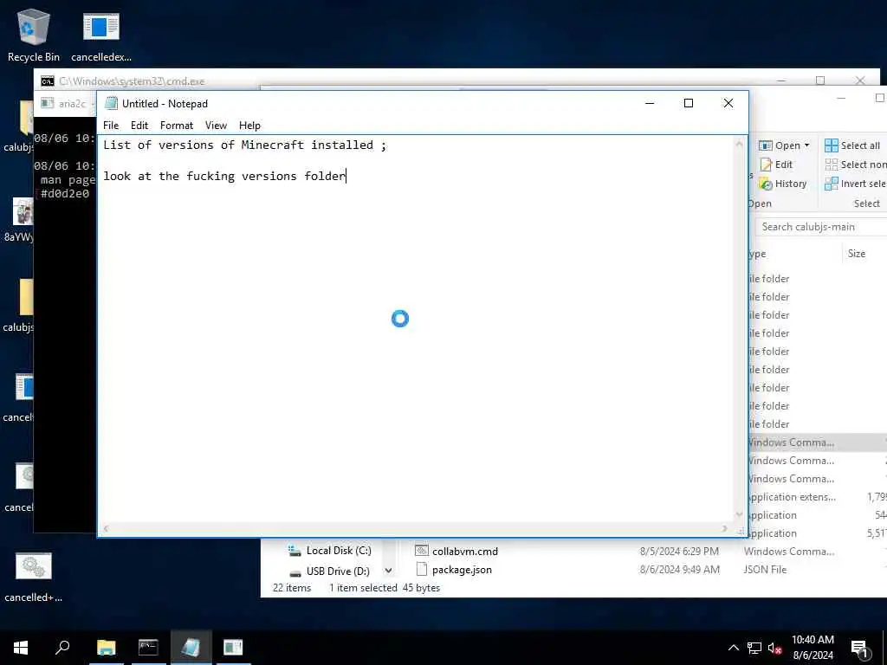Click the Select all grid icon
This screenshot has width=887, height=665.
[831, 145]
